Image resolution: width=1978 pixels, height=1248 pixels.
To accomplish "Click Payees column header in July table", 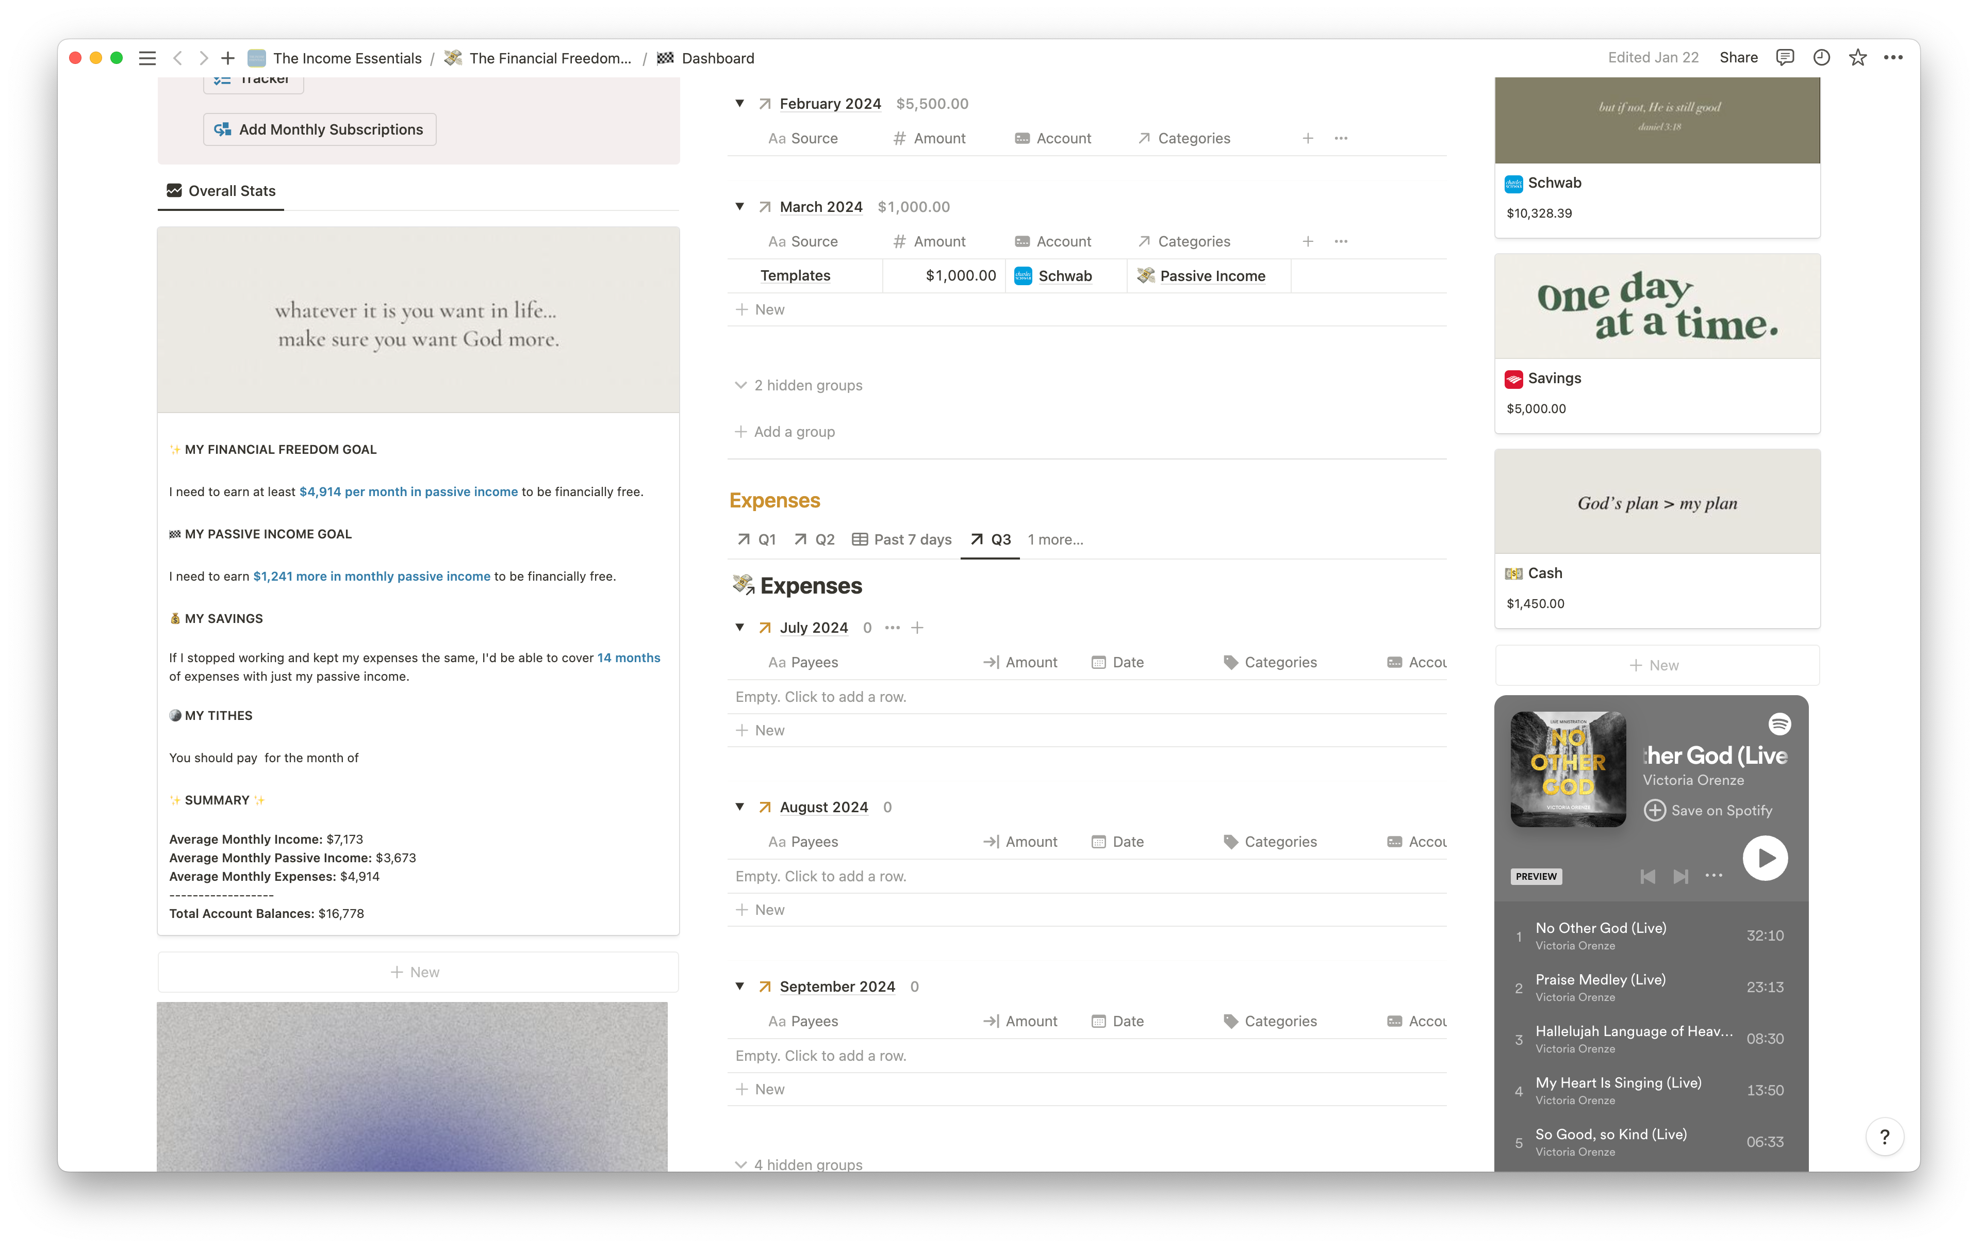I will pos(803,662).
